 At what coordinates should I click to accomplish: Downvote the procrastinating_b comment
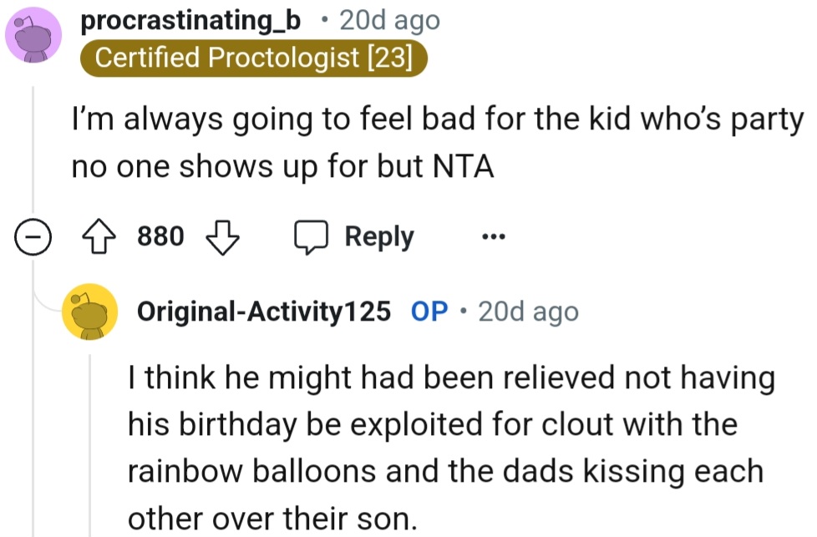[x=222, y=238]
